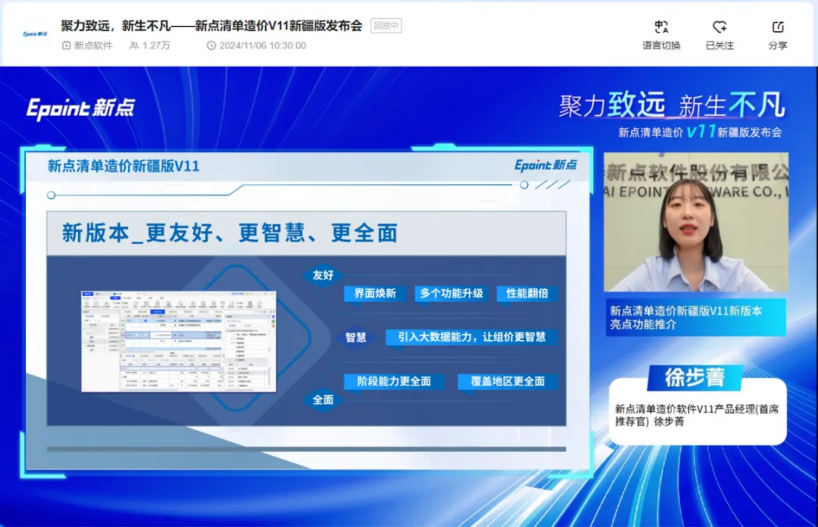Click the slide title 新点清单造价新疆版V11
The height and width of the screenshot is (527, 818).
[124, 166]
